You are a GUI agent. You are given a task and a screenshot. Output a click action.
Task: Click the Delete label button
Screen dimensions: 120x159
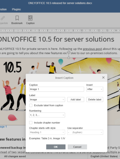click(95, 100)
